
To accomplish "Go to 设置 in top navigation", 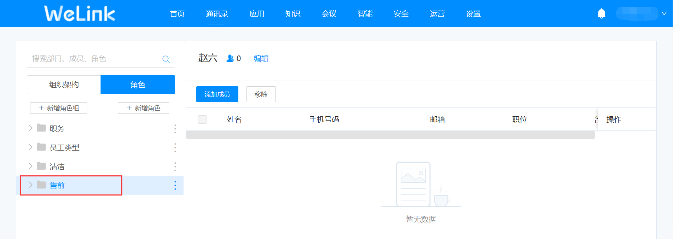I will (x=473, y=14).
